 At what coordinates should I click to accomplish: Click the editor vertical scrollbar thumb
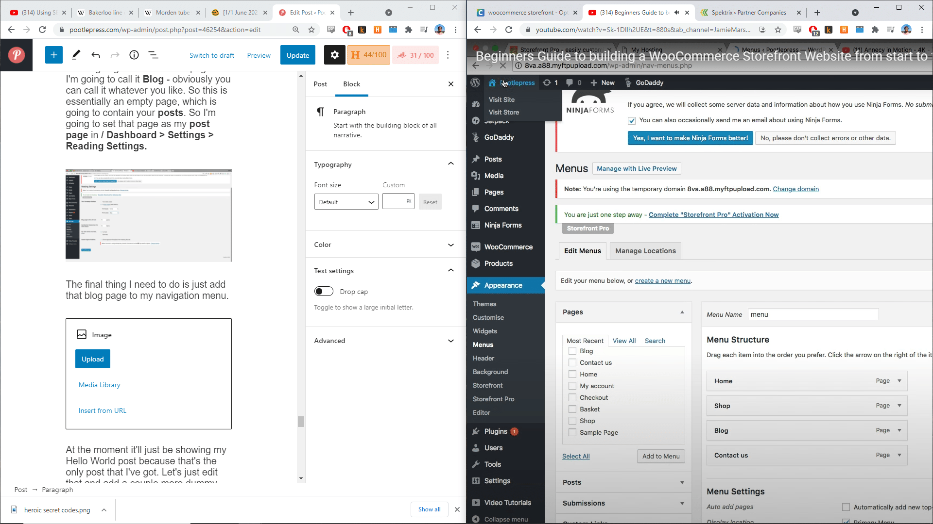tap(301, 422)
